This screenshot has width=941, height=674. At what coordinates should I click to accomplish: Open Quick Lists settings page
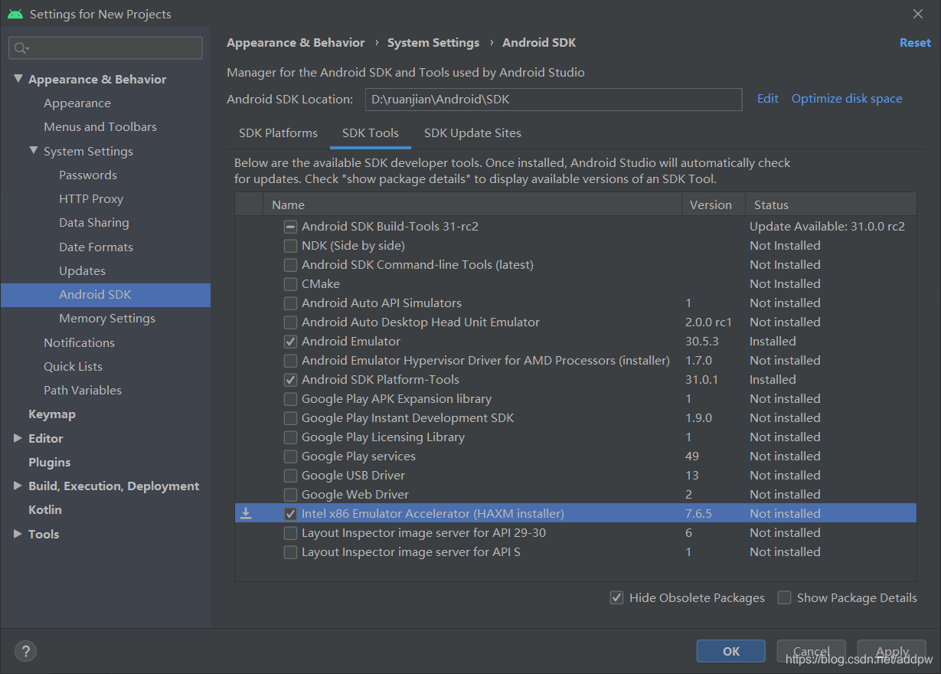pos(73,367)
